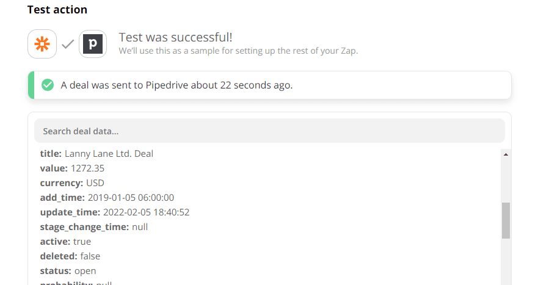Click the scroll up arrow in data list
This screenshot has width=538, height=285.
pos(506,154)
